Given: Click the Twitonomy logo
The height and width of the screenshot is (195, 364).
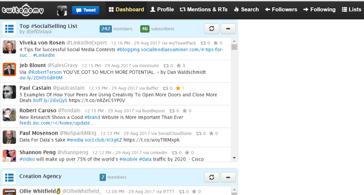Looking at the screenshot, I should pyautogui.click(x=23, y=10).
